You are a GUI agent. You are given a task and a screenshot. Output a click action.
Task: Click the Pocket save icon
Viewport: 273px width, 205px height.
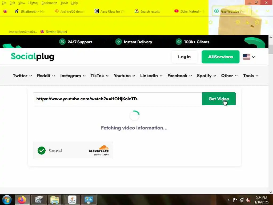click(238, 22)
